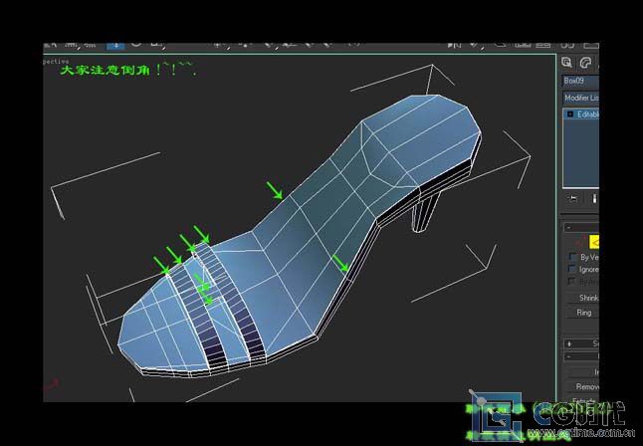Open the Create command panel tab

pos(567,63)
